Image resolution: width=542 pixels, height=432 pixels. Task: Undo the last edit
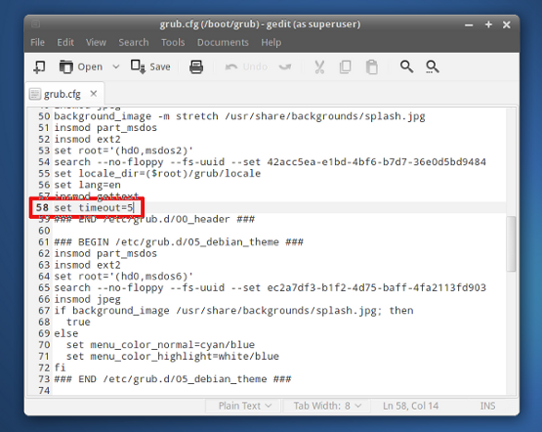[x=246, y=66]
